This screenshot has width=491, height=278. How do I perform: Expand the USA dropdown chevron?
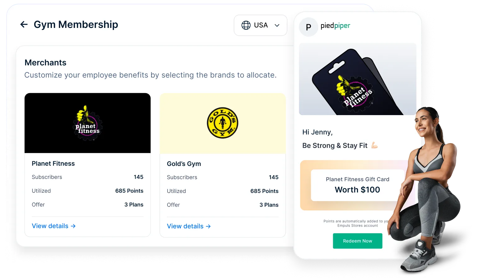tap(277, 25)
